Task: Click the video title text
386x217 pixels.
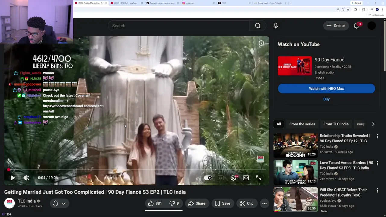Action: pyautogui.click(x=95, y=192)
